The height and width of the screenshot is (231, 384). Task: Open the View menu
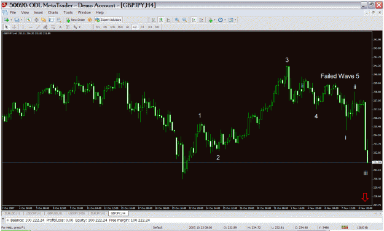point(25,12)
